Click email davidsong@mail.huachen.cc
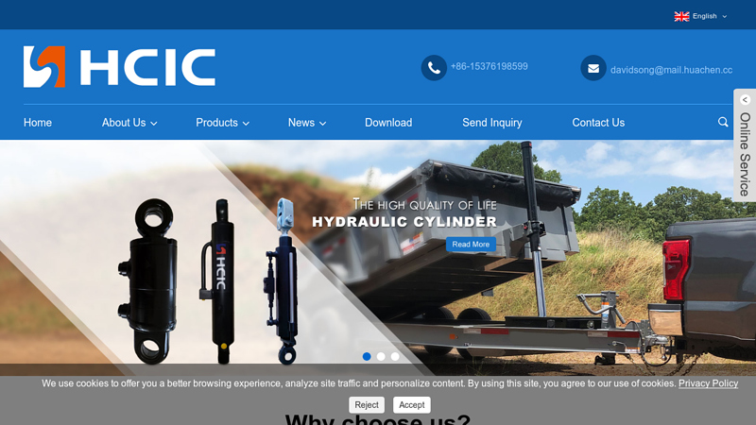The height and width of the screenshot is (425, 756). (x=671, y=70)
